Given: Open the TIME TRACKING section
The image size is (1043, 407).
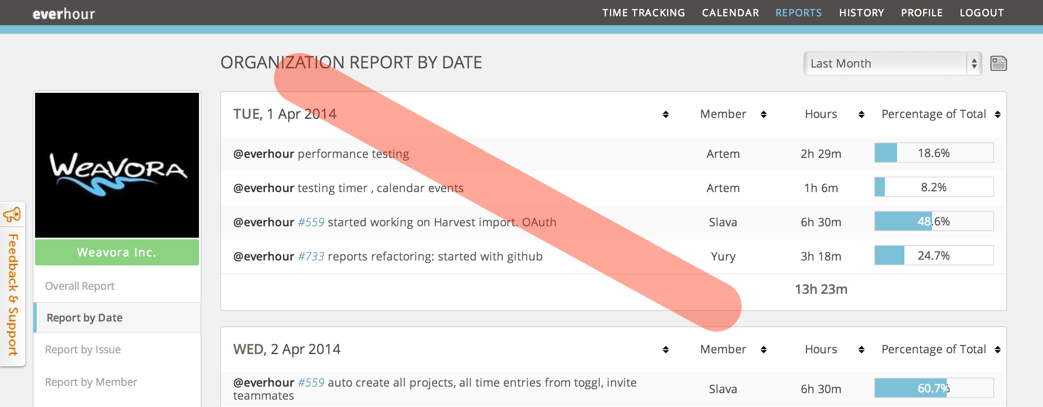Looking at the screenshot, I should (643, 13).
